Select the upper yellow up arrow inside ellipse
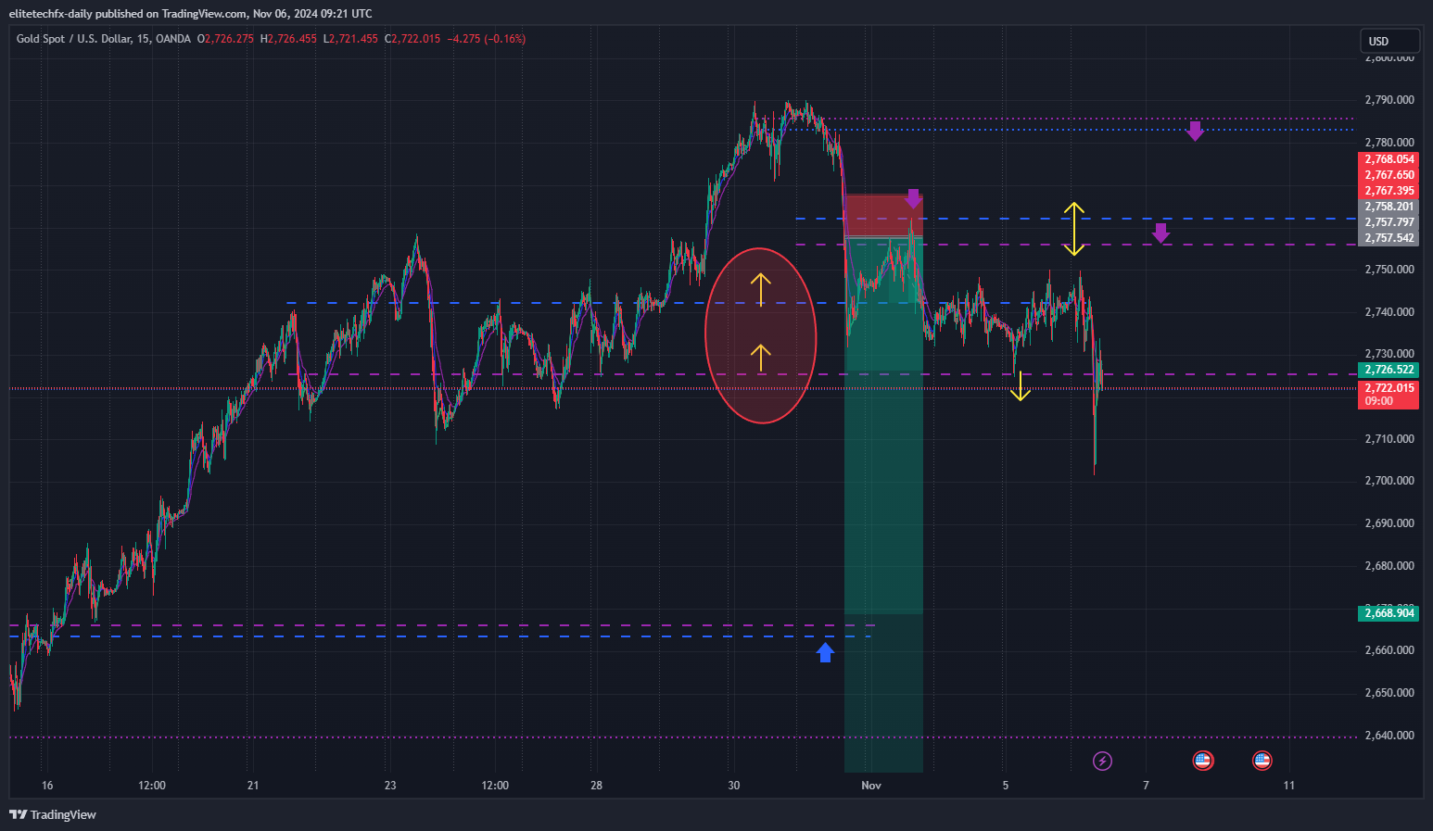The image size is (1433, 831). point(760,290)
